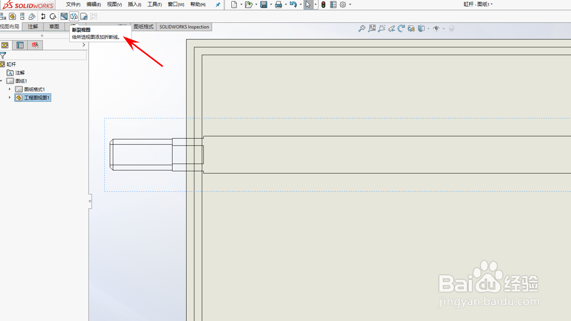571x321 pixels.
Task: Open Options with the gear icon
Action: pyautogui.click(x=343, y=5)
